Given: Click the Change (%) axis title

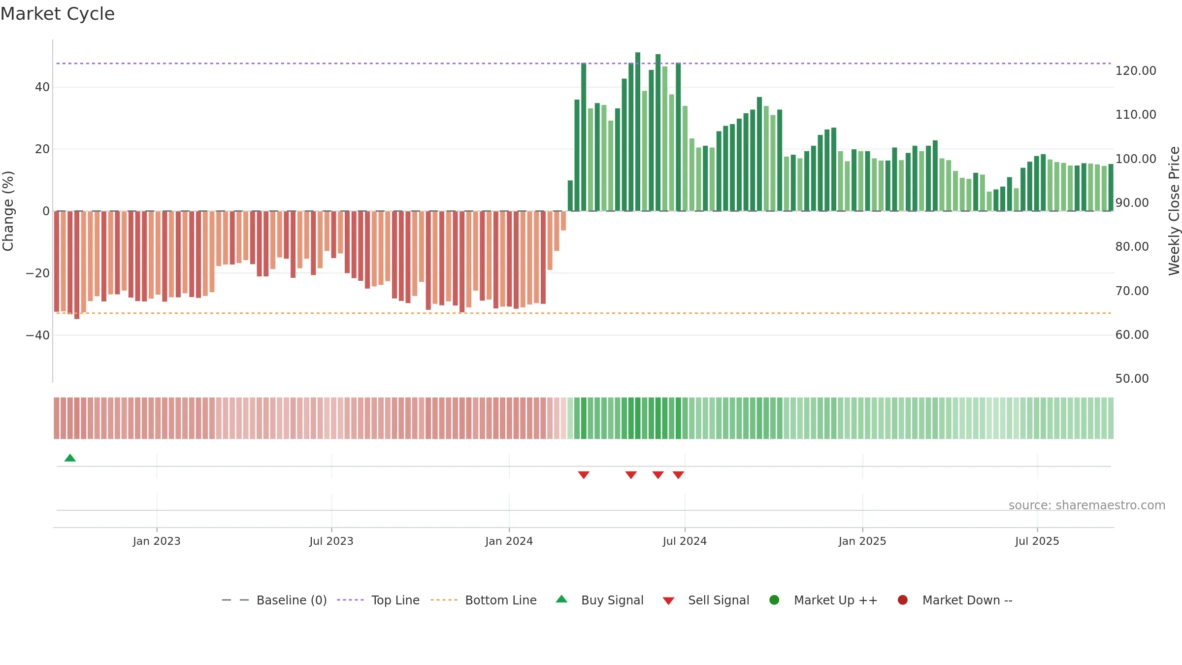Looking at the screenshot, I should [8, 211].
